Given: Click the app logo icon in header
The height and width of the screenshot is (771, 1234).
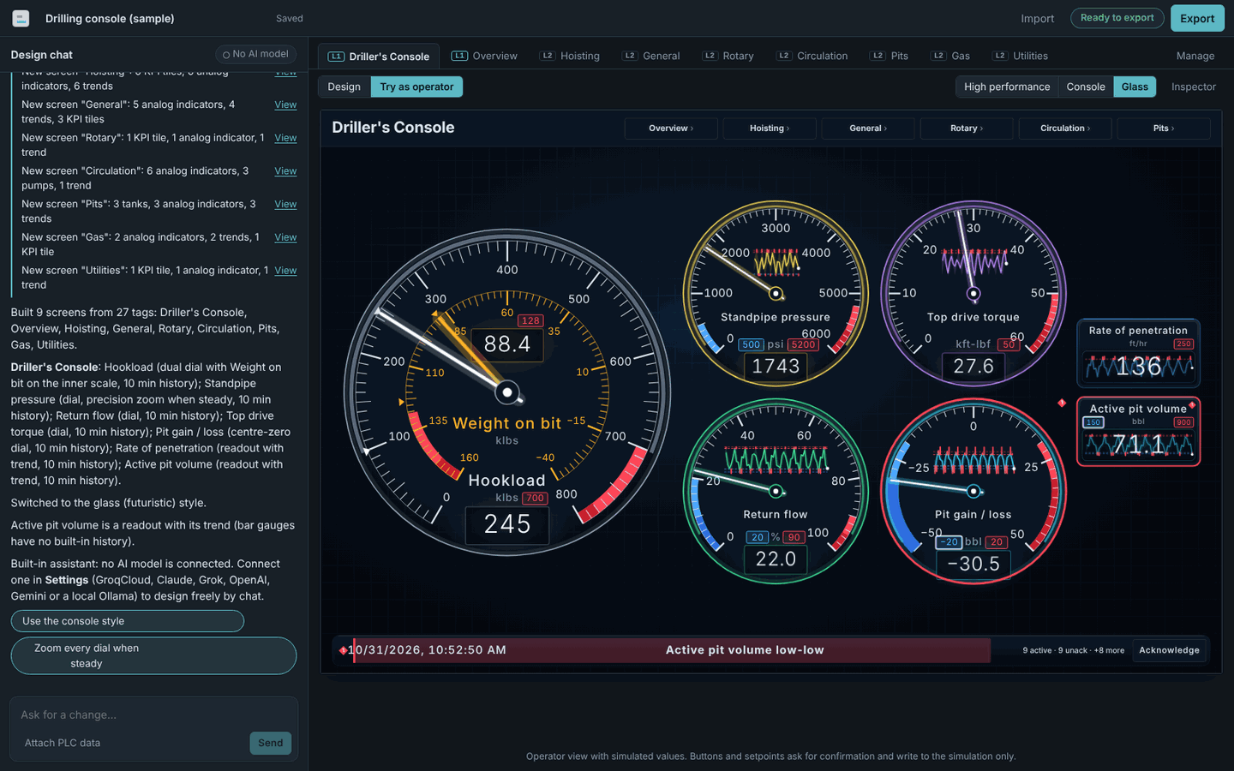Looking at the screenshot, I should [x=21, y=18].
